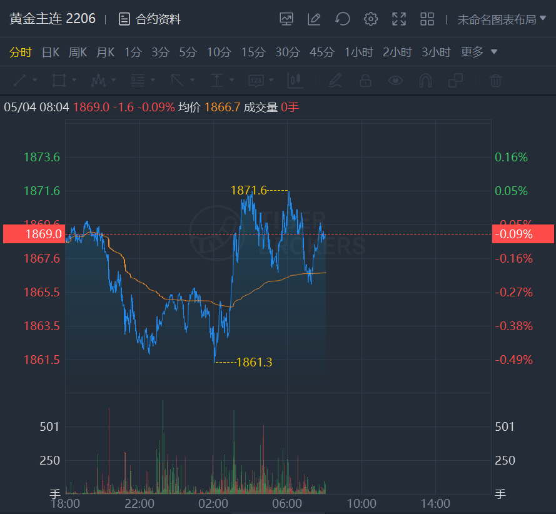
Task: Toggle the lock drawings icon
Action: point(365,80)
